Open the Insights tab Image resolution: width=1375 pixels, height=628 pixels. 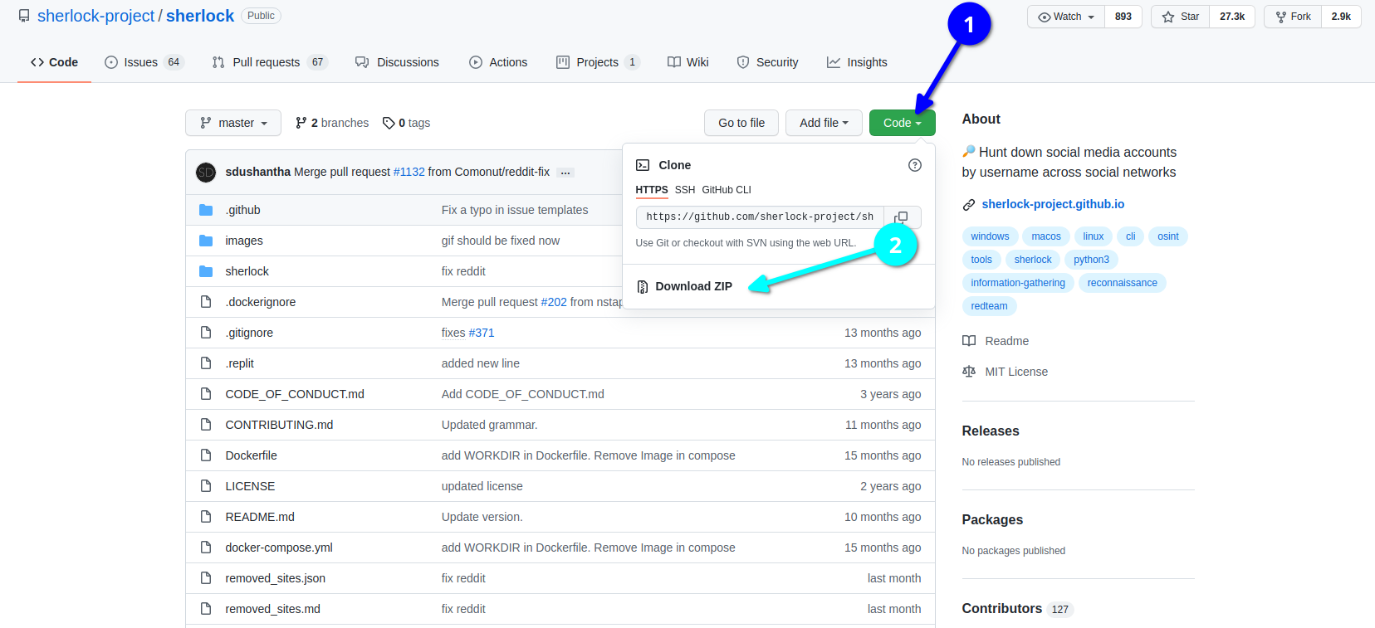(x=857, y=62)
